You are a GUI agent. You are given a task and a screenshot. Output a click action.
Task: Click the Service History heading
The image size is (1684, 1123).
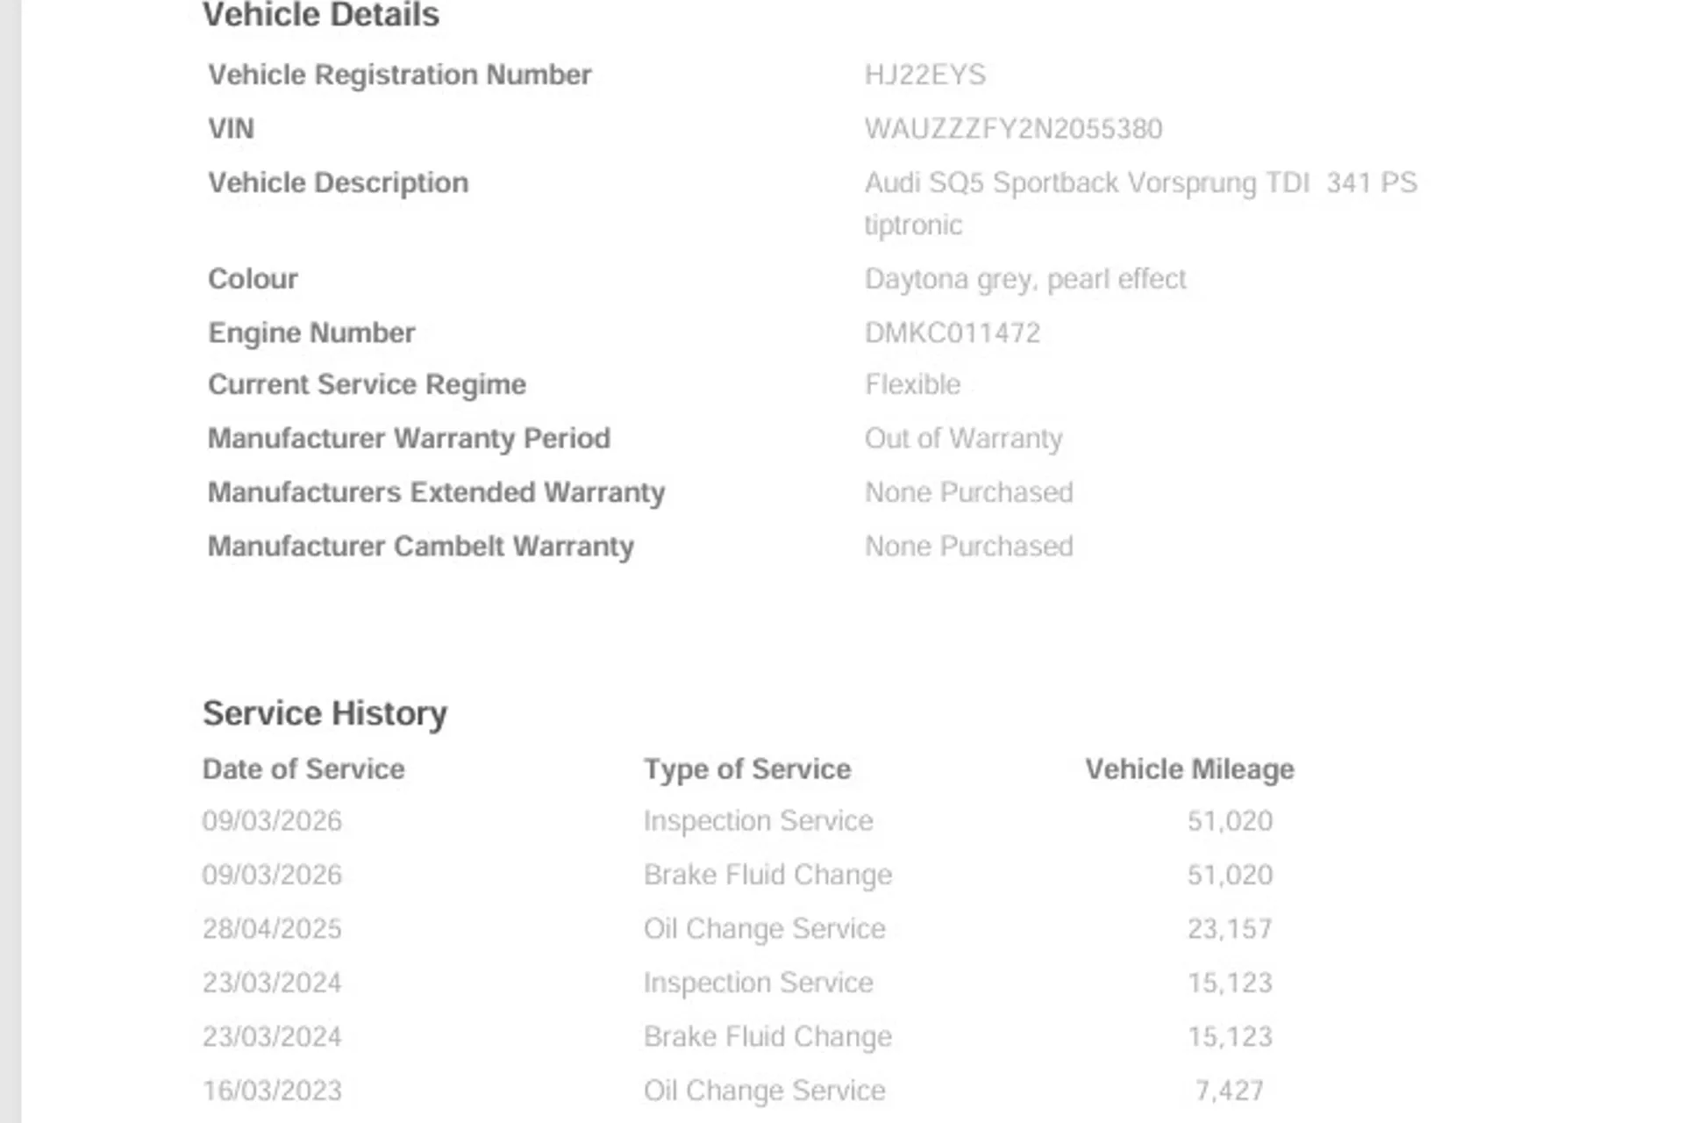pos(325,713)
